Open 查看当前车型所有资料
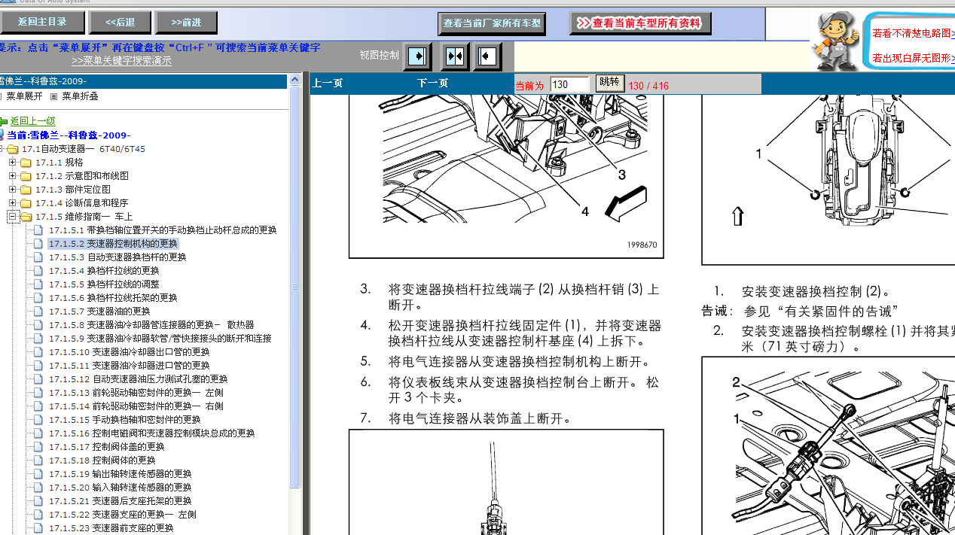This screenshot has width=955, height=535. tap(639, 23)
